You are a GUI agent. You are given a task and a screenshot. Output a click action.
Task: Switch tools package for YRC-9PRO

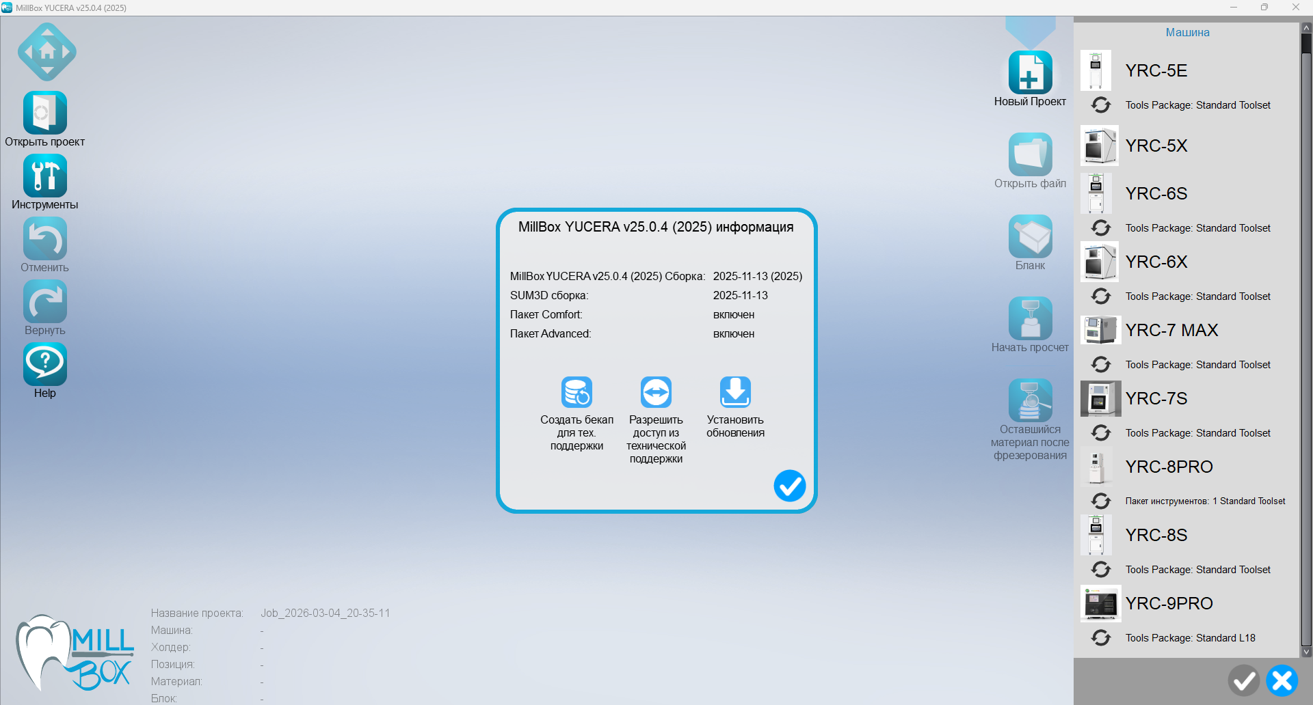(x=1101, y=638)
